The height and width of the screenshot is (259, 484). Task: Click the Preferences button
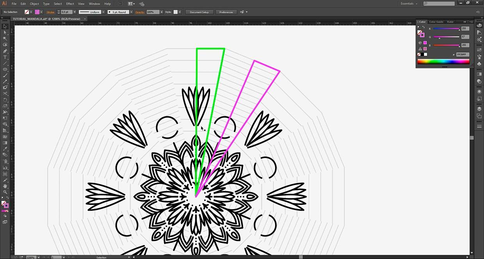(226, 12)
